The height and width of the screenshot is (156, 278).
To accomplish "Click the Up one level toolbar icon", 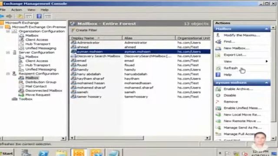I will tap(20, 16).
